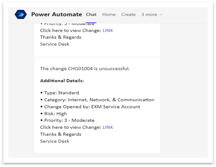Image resolution: width=216 pixels, height=167 pixels.
Task: Click 'Thanks & Regards' in the CHG01004 message
Action: click(61, 134)
